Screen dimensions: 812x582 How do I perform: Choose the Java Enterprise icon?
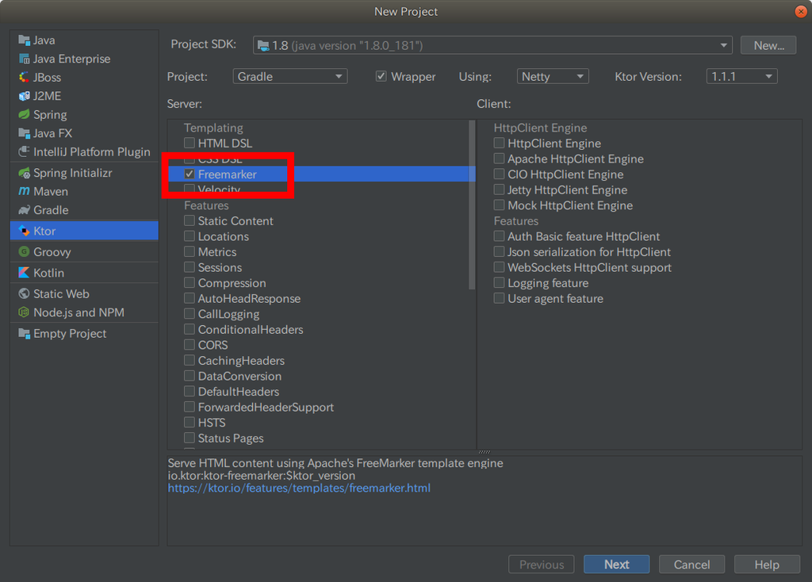[x=24, y=59]
